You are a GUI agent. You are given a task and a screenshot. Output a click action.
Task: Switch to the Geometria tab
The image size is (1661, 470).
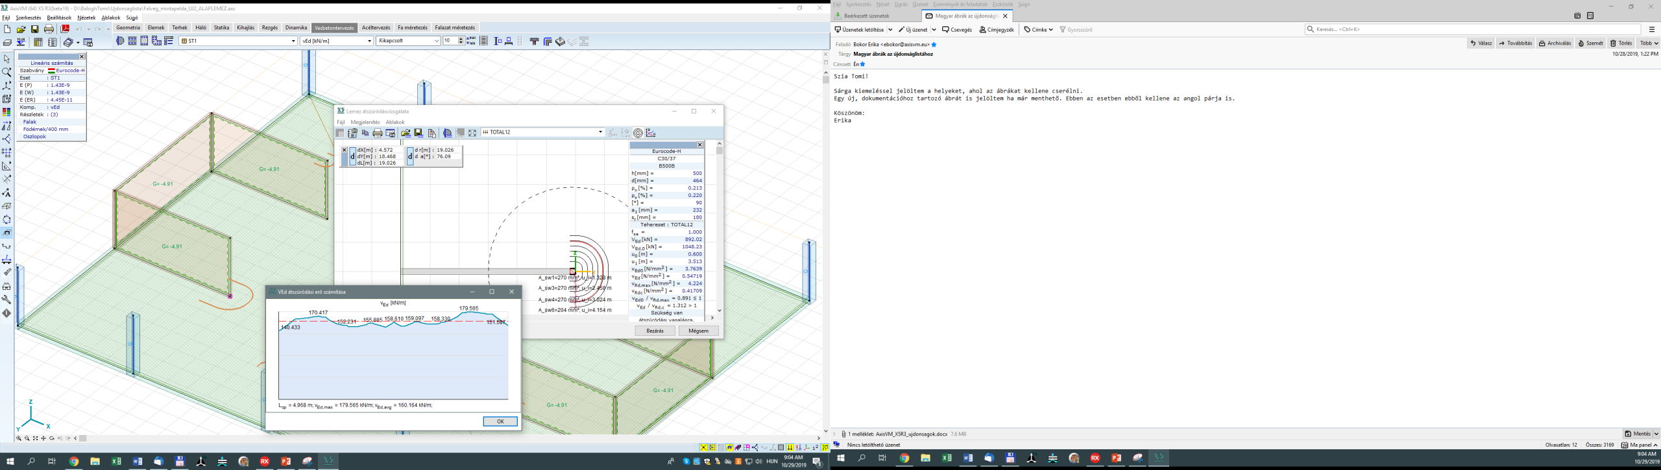tap(128, 28)
